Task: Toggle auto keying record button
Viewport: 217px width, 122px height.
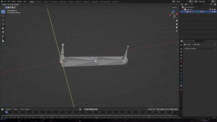Action: [80, 109]
